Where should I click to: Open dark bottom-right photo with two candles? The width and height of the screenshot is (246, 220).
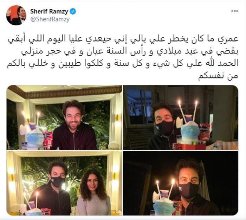coord(181,183)
